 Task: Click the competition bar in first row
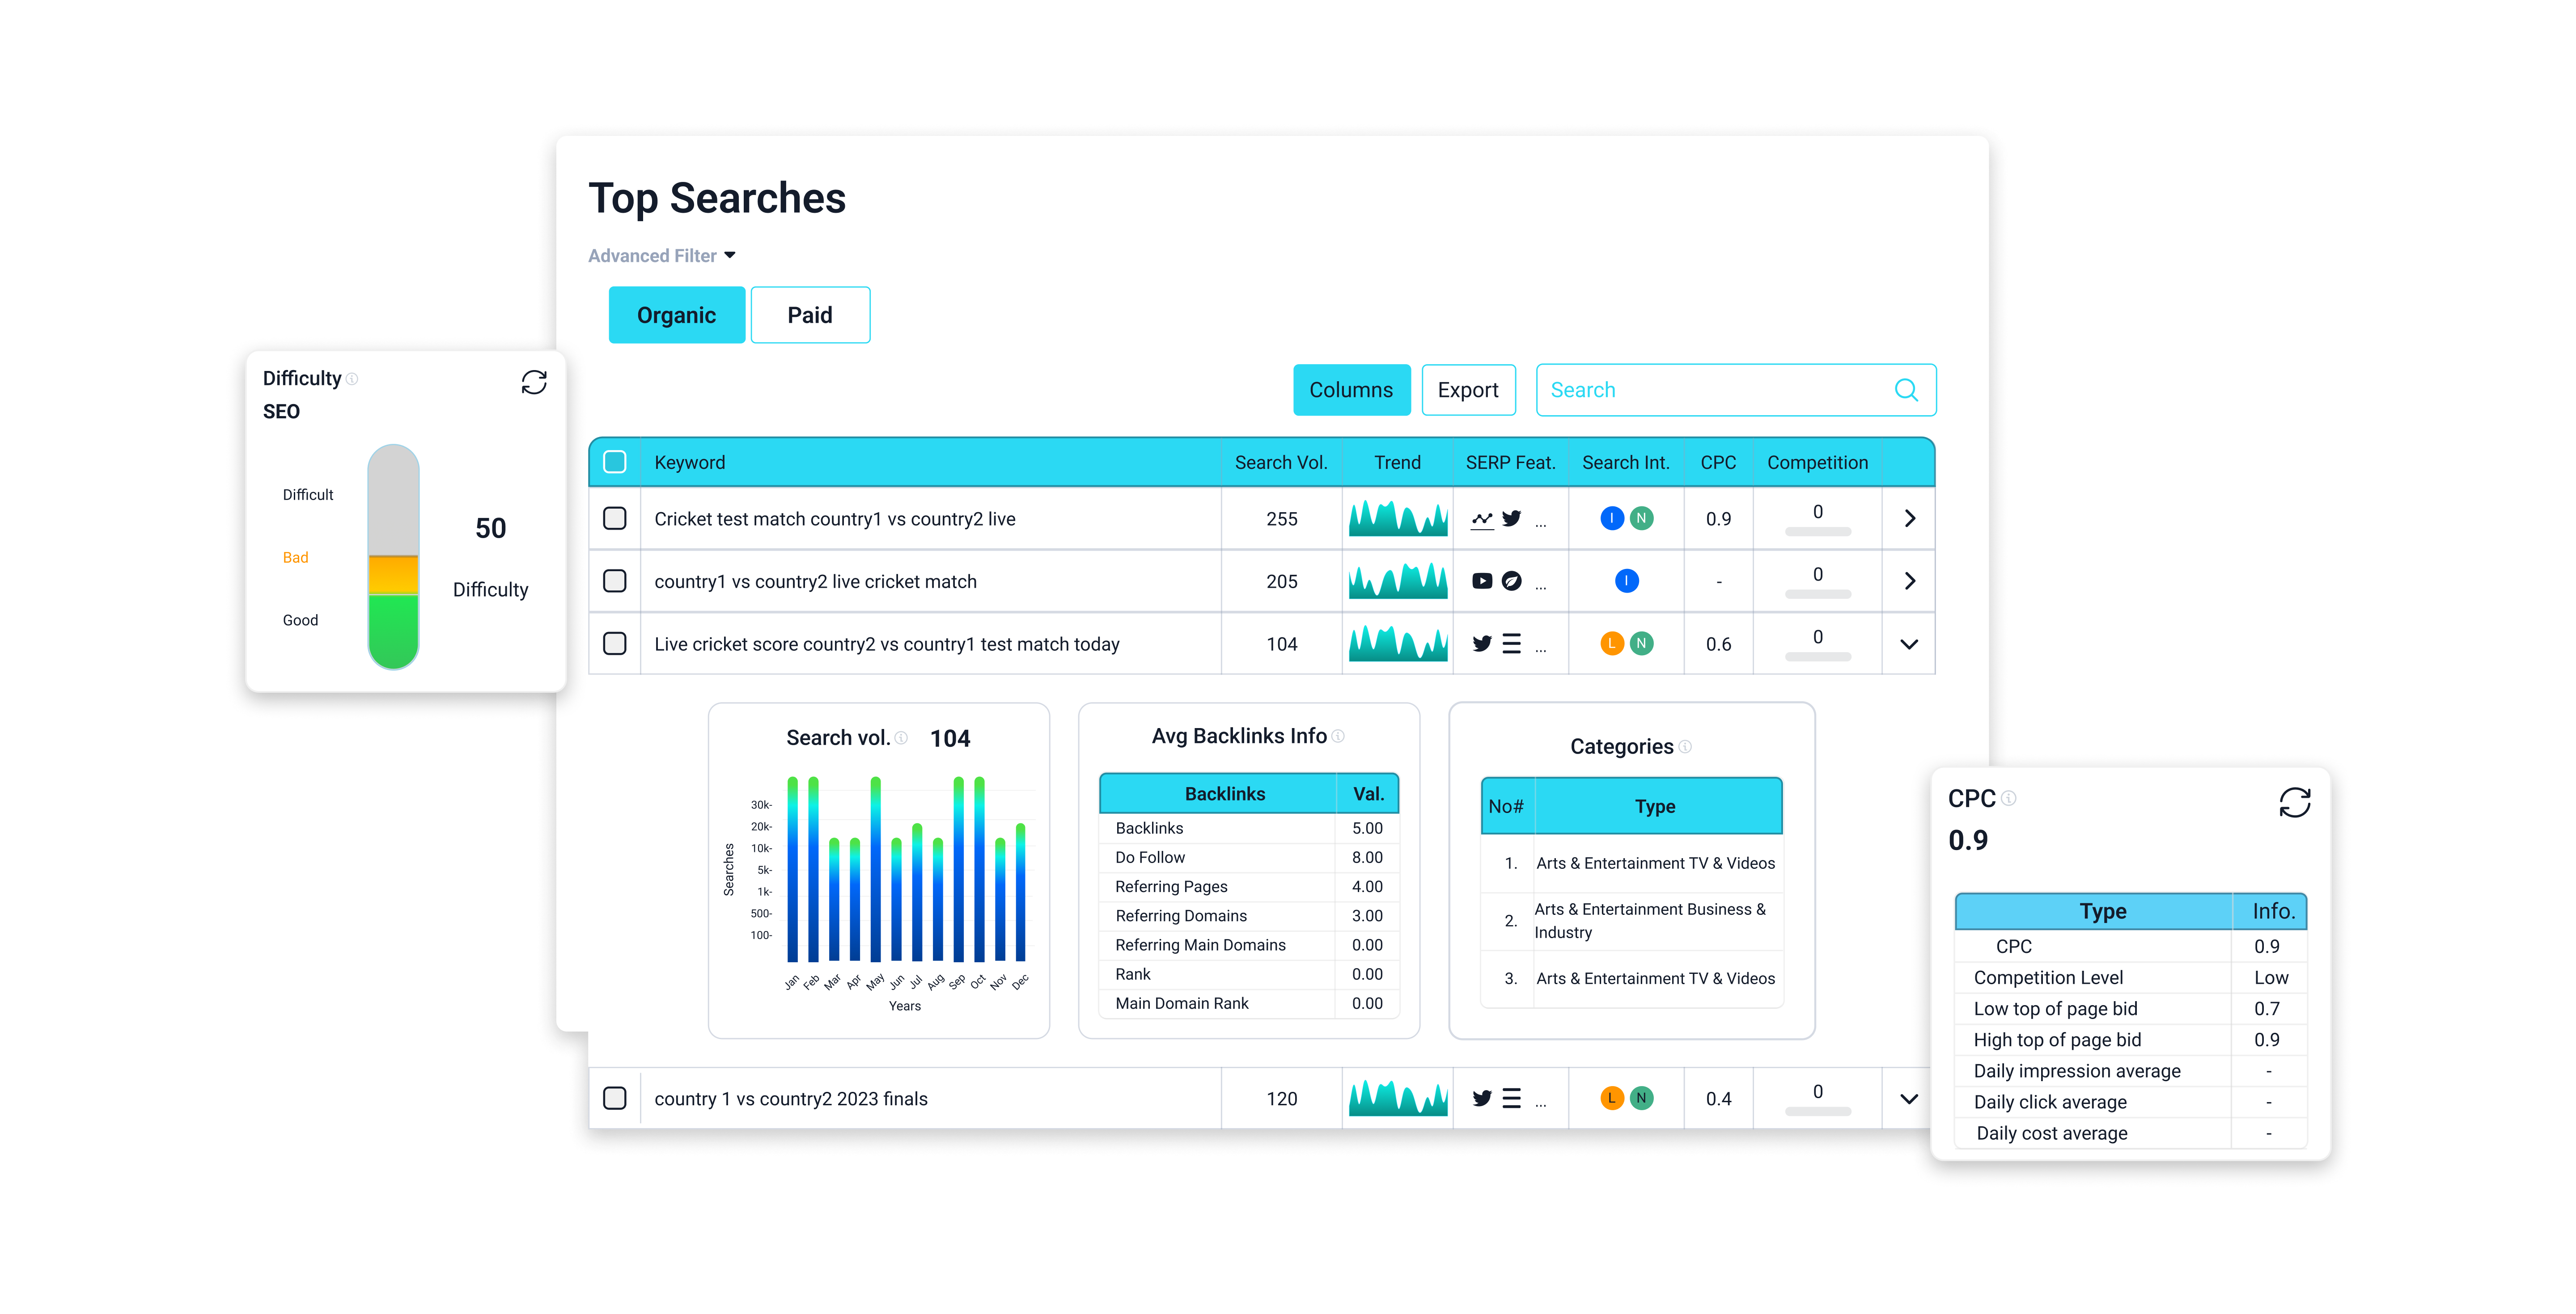tap(1817, 531)
